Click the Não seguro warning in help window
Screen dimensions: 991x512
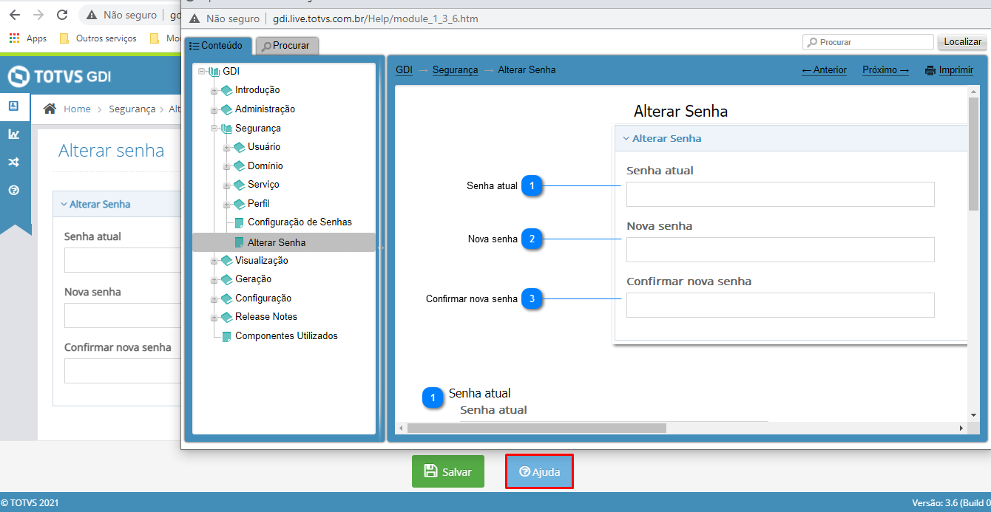225,18
